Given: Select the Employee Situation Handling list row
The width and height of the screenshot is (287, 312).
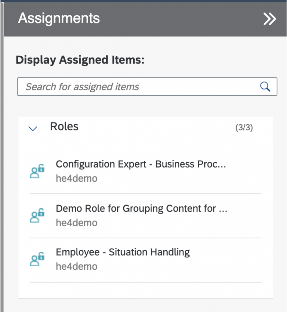Looking at the screenshot, I should tap(146, 260).
